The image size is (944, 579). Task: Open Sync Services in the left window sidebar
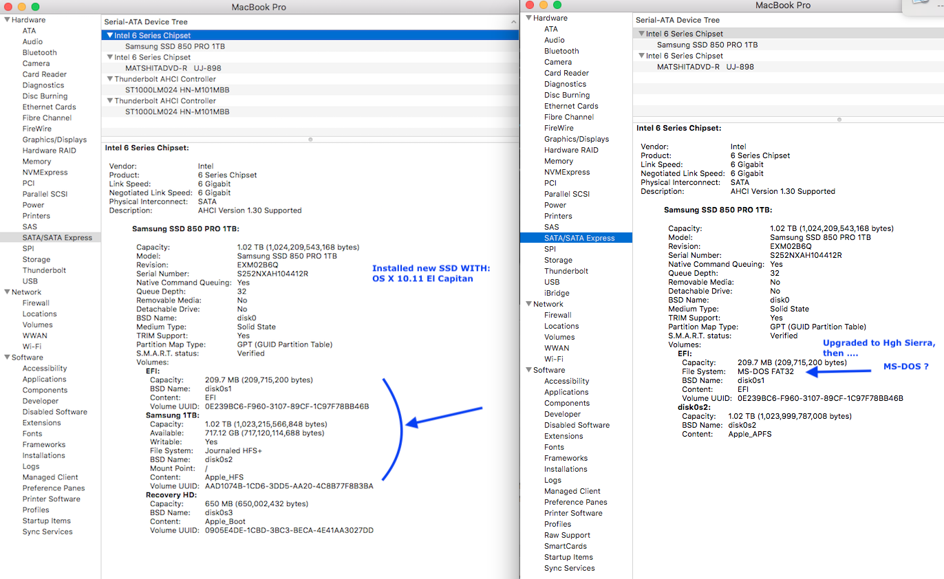click(x=47, y=532)
